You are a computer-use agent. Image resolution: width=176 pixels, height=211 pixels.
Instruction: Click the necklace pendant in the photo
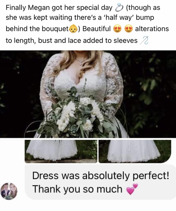pyautogui.click(x=81, y=64)
